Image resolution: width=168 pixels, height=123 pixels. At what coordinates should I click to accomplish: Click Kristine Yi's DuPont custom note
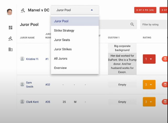click(122, 64)
